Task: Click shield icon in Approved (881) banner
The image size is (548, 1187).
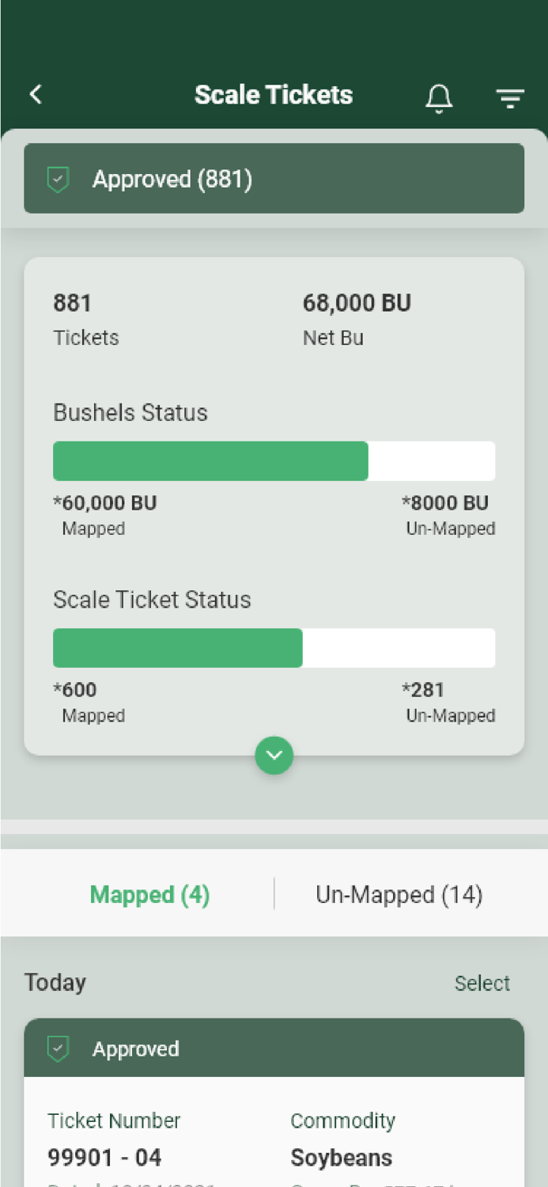Action: 58,180
